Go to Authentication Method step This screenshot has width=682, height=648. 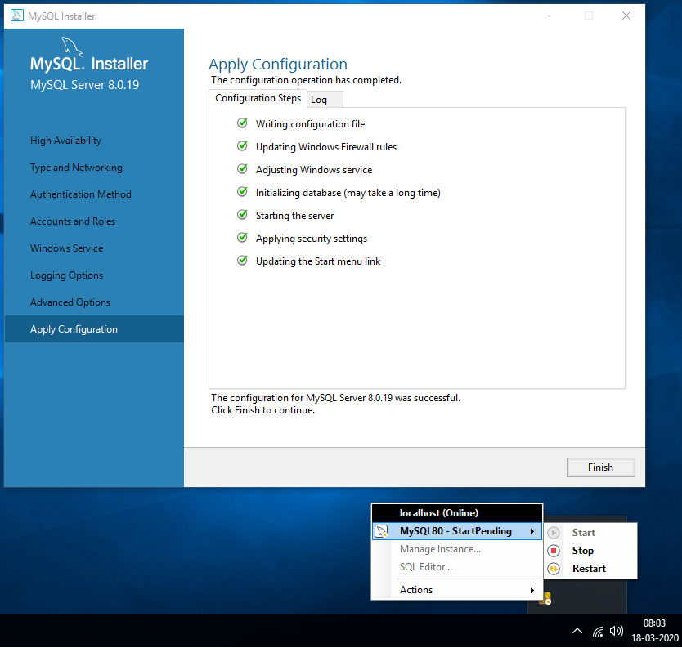click(80, 194)
